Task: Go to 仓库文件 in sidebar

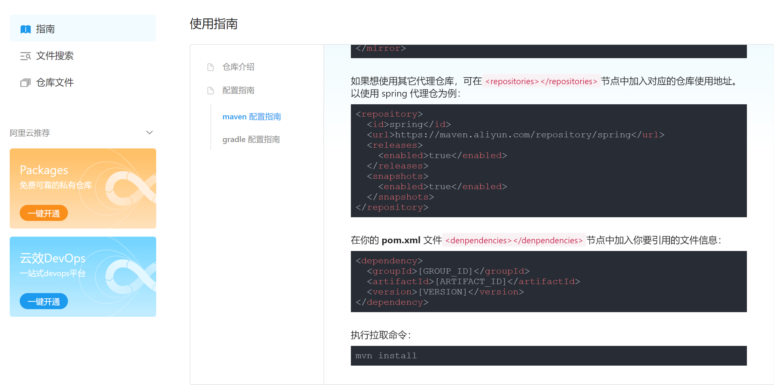Action: [x=55, y=83]
